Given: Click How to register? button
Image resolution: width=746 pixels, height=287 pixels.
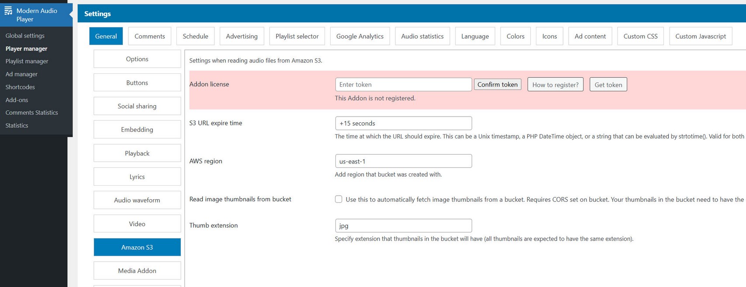Looking at the screenshot, I should click(555, 84).
